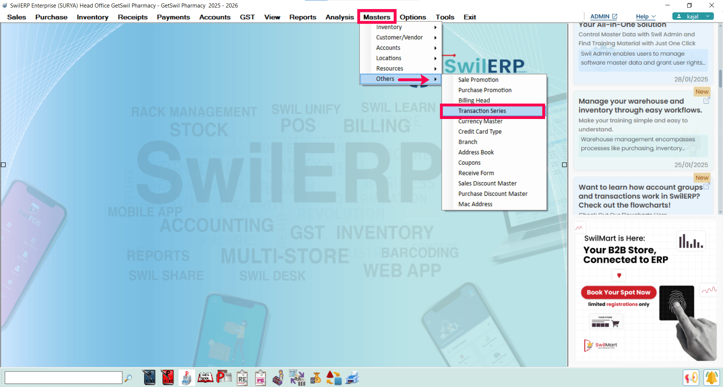
Task: Click the shapes conversion icon
Action: 334,378
